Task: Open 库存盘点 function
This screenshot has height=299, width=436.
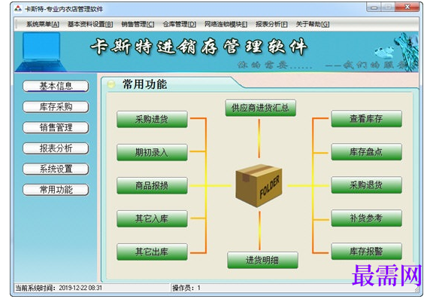Action: click(x=367, y=152)
